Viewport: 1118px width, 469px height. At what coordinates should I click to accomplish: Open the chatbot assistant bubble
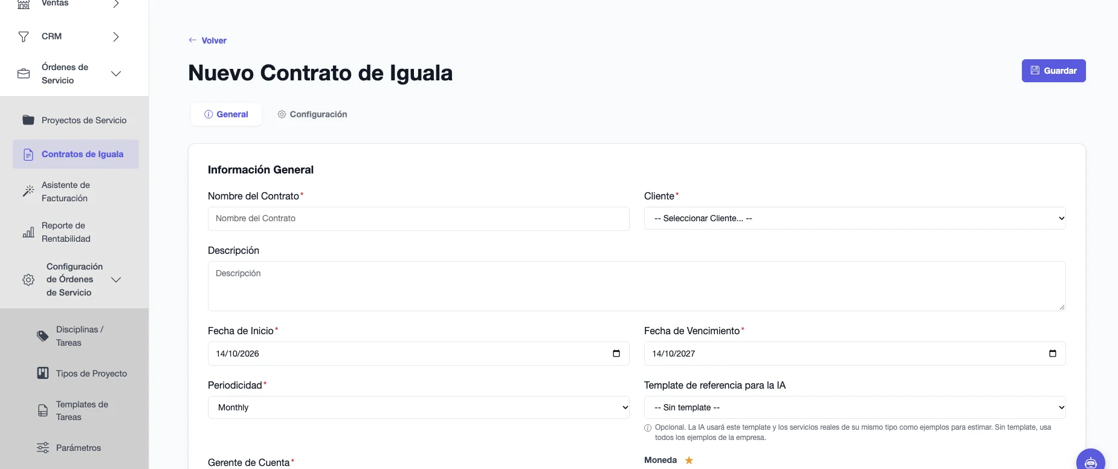pos(1091,461)
